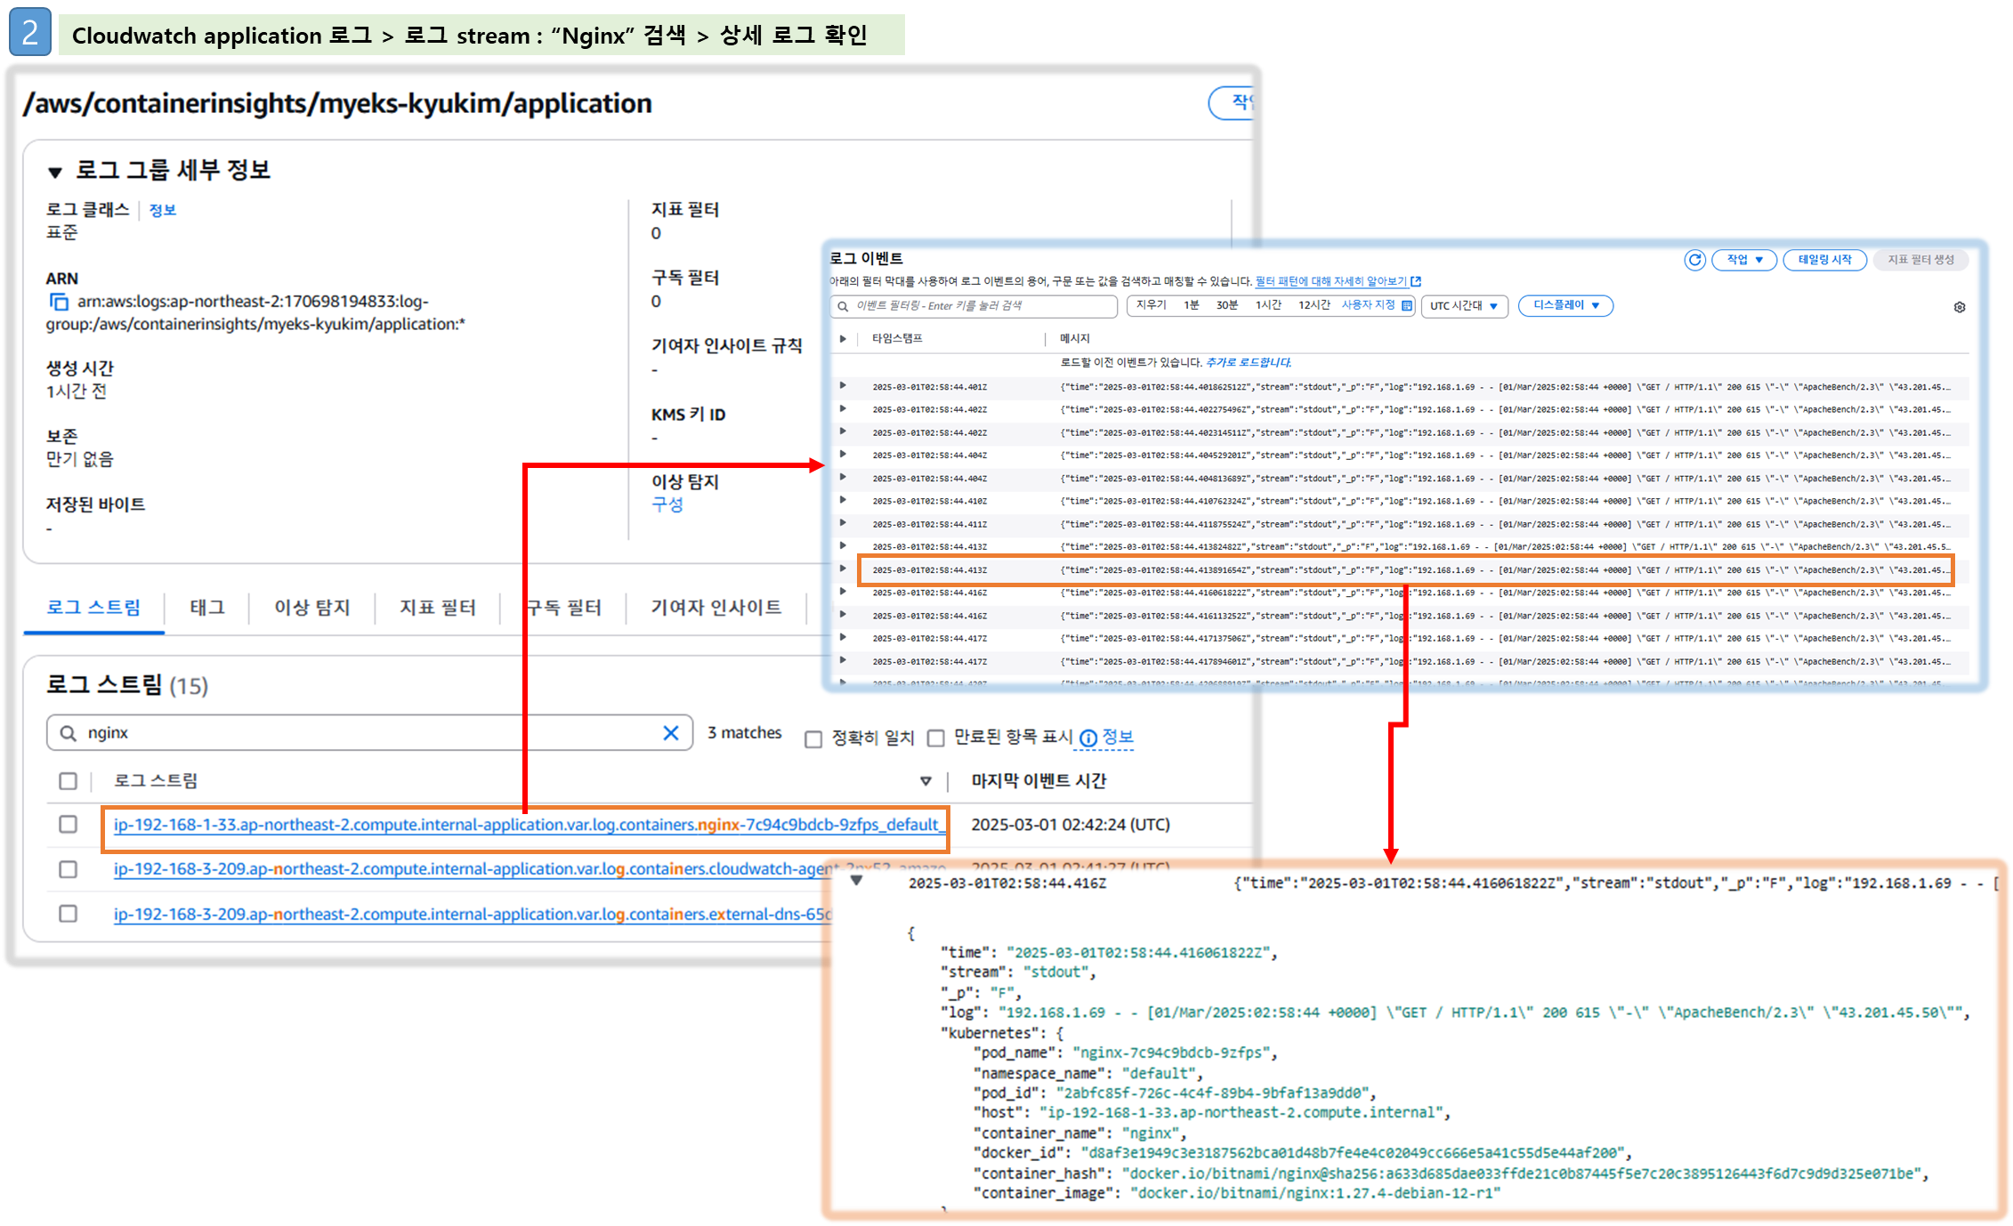
Task: Check the cloudwatch-agent log stream row
Action: [x=68, y=869]
